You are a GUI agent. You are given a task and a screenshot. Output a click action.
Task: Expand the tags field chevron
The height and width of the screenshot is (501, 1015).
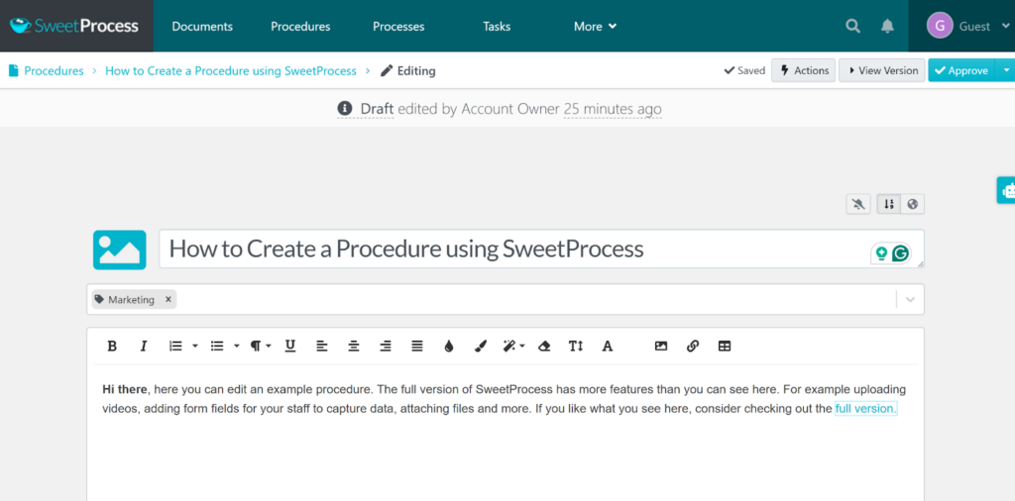click(910, 299)
